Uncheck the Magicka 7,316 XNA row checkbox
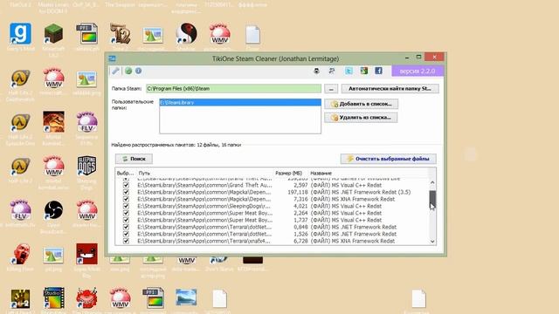The height and width of the screenshot is (314, 559). (x=126, y=199)
